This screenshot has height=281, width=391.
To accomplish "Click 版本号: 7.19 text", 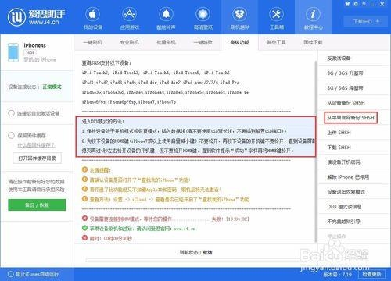I will point(337,274).
